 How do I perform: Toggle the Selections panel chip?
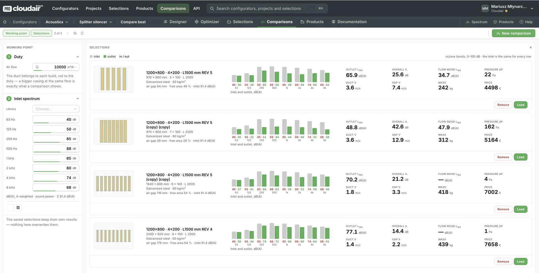click(41, 33)
